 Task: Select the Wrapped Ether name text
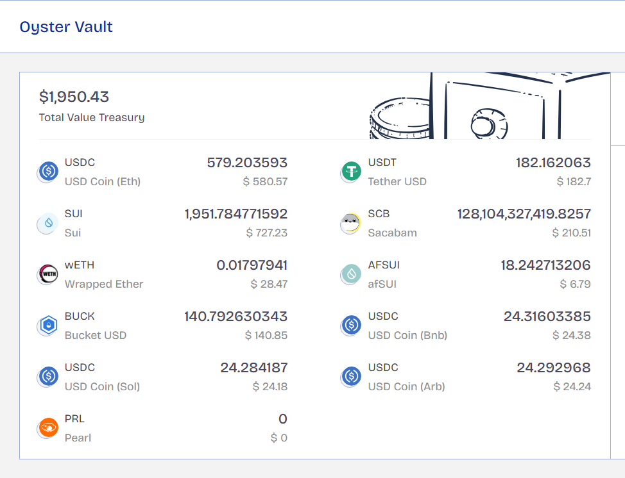[x=104, y=284]
